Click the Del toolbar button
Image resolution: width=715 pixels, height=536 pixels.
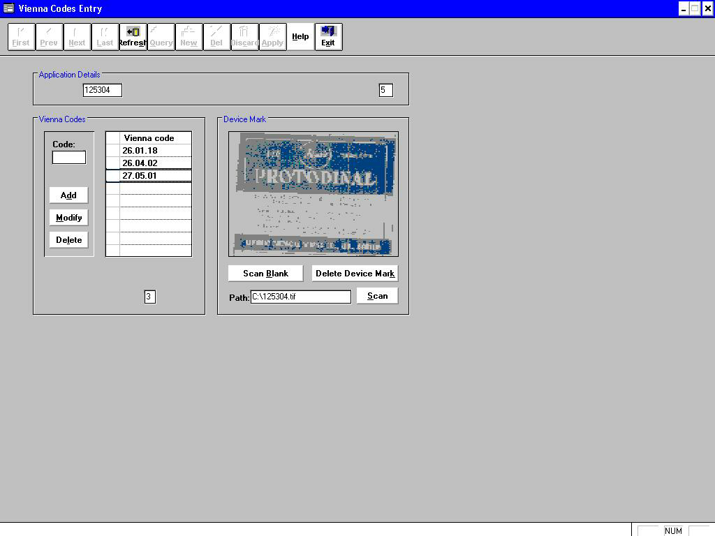click(x=216, y=37)
